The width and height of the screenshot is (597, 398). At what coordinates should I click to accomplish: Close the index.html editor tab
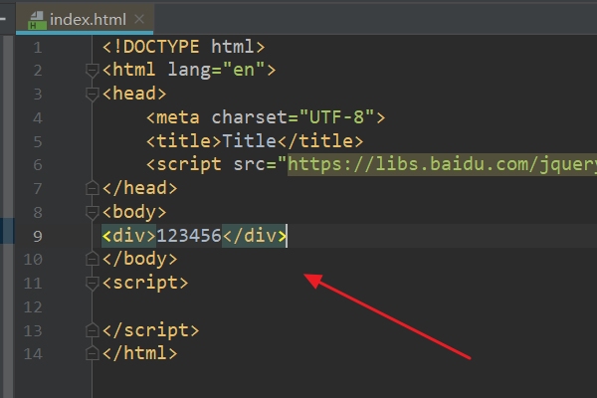pos(139,19)
